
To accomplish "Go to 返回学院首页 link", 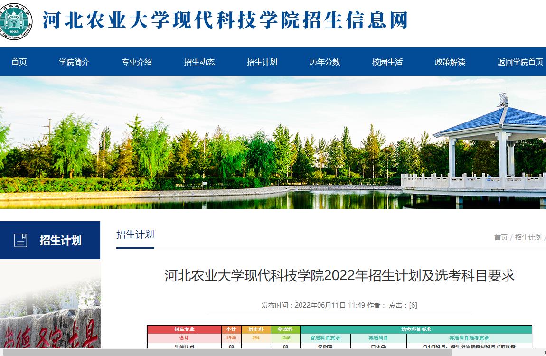I will tap(520, 62).
